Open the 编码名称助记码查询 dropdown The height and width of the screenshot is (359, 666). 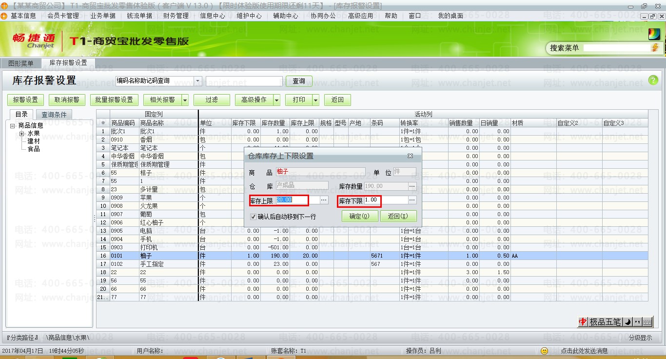click(197, 81)
